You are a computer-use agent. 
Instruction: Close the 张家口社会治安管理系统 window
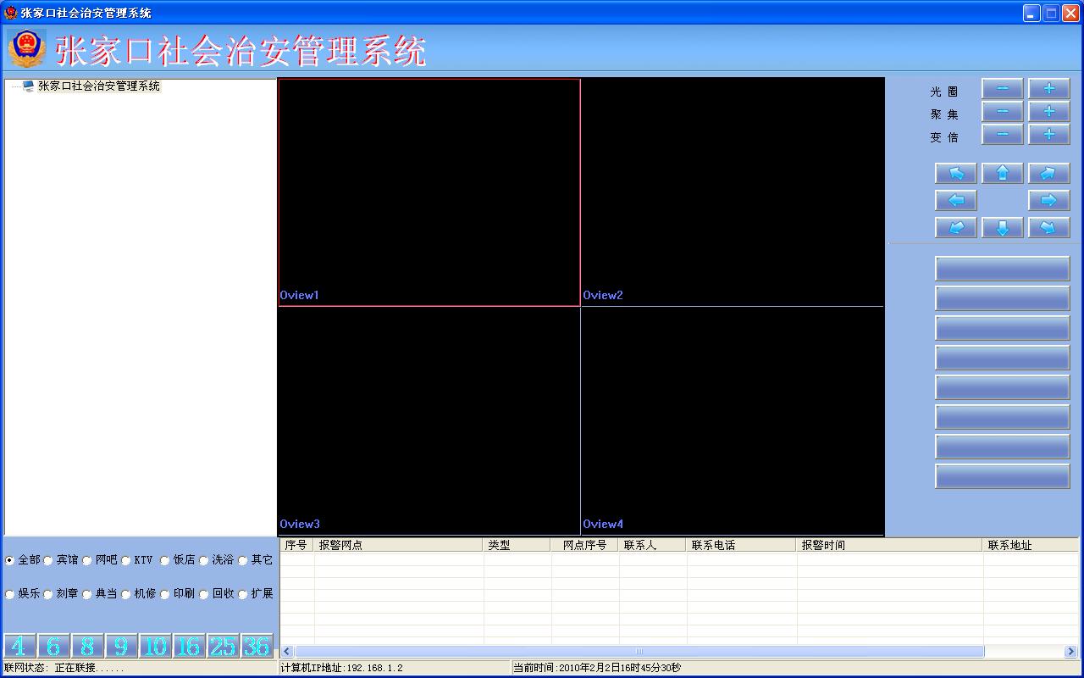click(1070, 13)
